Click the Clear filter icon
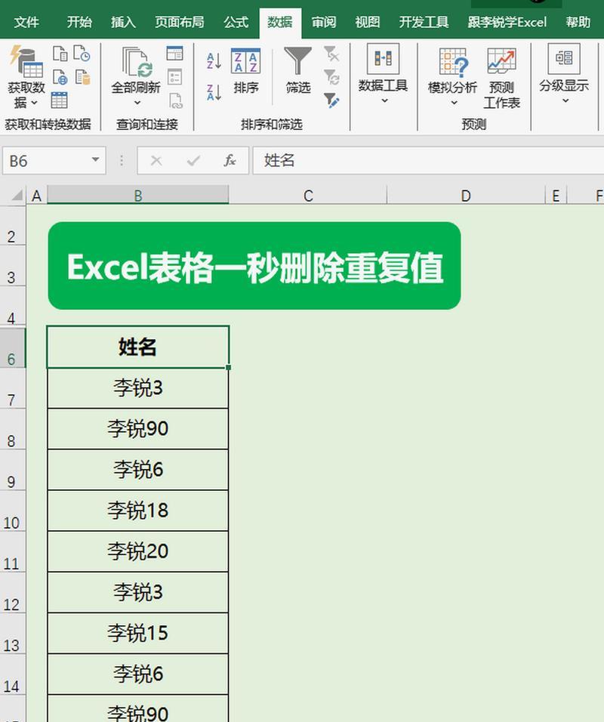Viewport: 604px width, 722px height. pos(331,54)
